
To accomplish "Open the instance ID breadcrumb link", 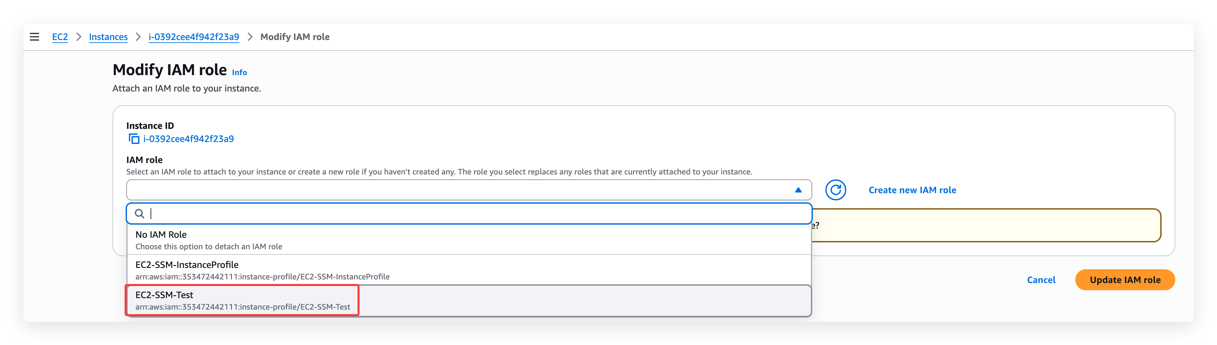I will pyautogui.click(x=194, y=37).
